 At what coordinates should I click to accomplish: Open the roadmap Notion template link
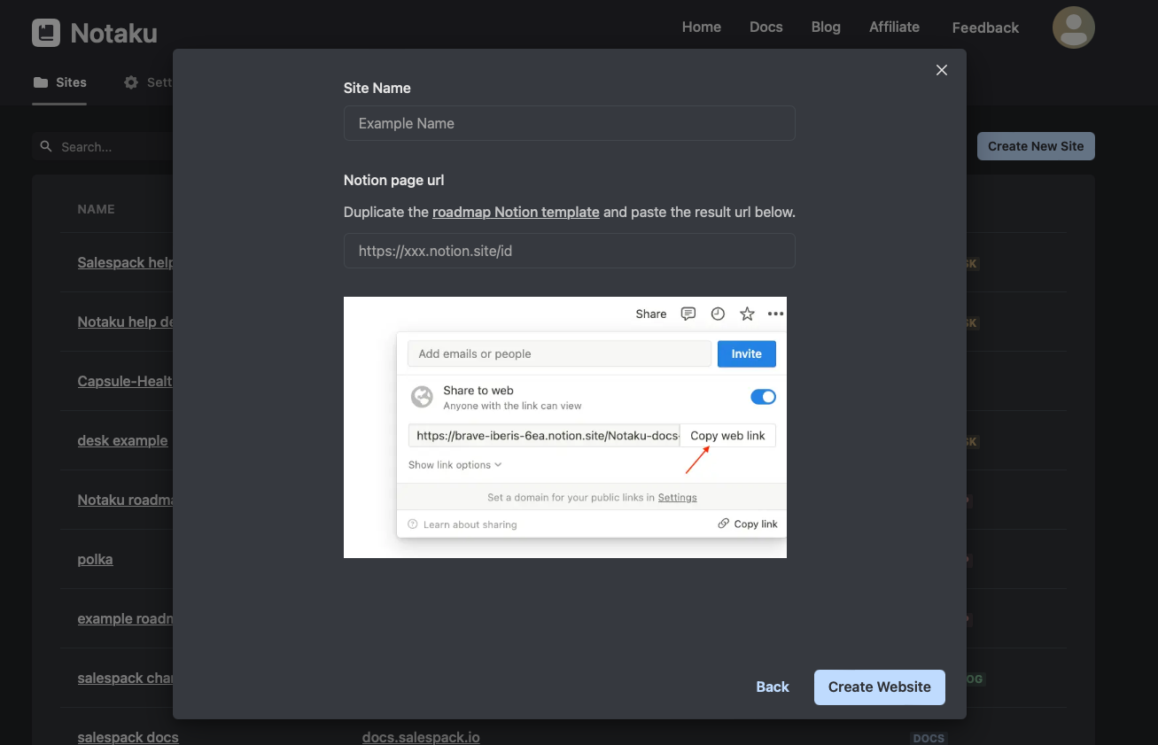tap(516, 213)
